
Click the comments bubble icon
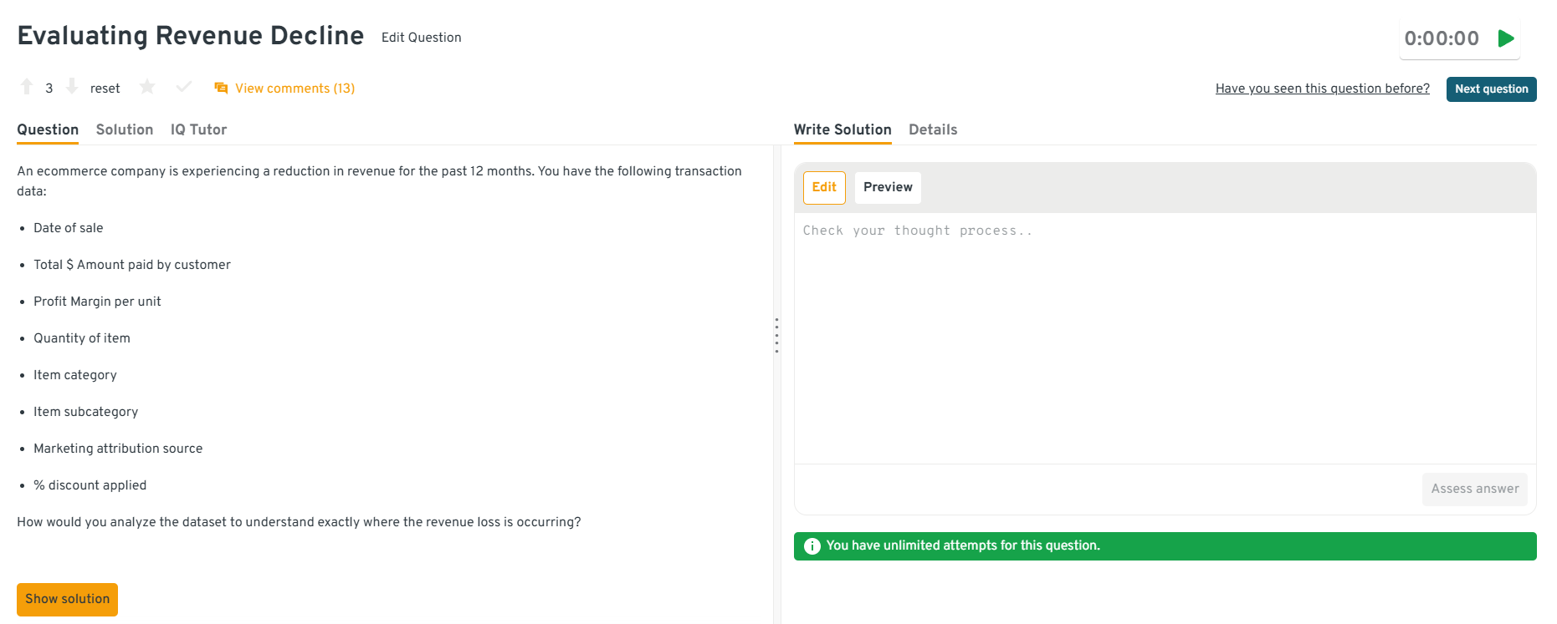click(221, 89)
